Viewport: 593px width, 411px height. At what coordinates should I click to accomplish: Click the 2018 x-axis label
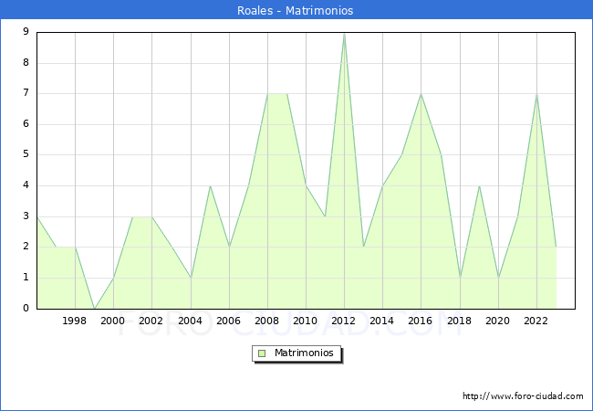pyautogui.click(x=460, y=321)
